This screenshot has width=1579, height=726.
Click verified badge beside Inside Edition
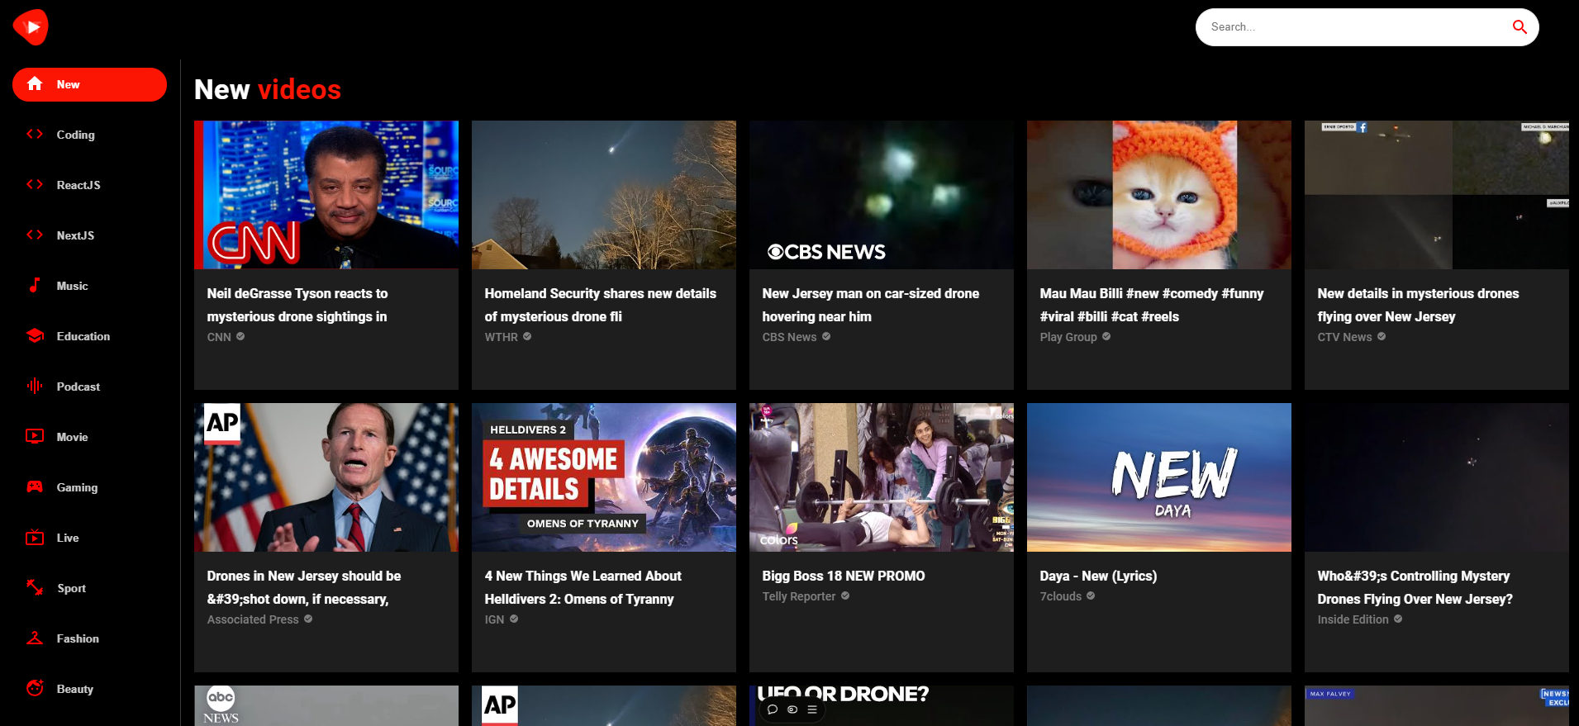point(1398,619)
